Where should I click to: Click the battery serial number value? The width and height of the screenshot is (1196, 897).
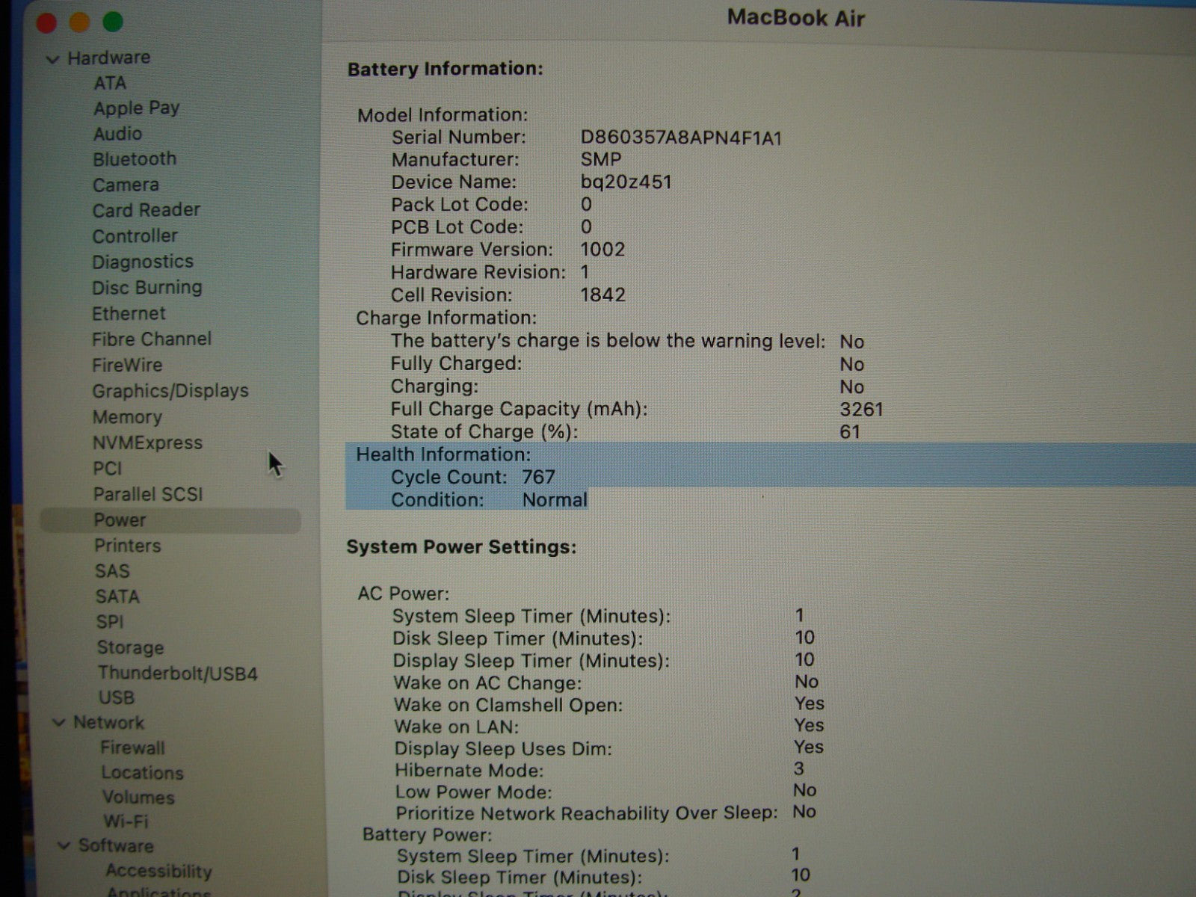pos(680,138)
